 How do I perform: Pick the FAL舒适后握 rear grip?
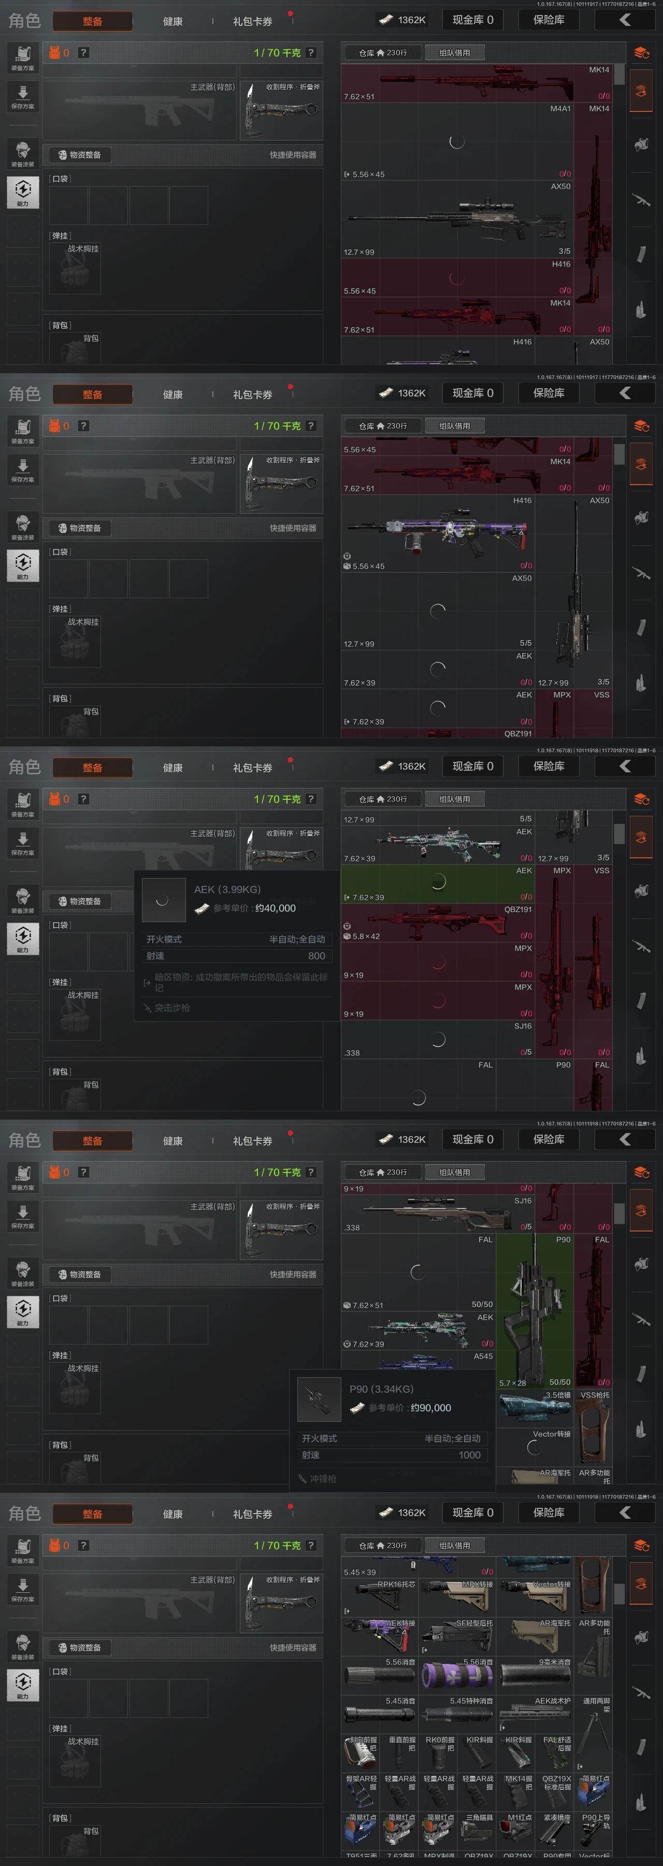click(555, 1753)
